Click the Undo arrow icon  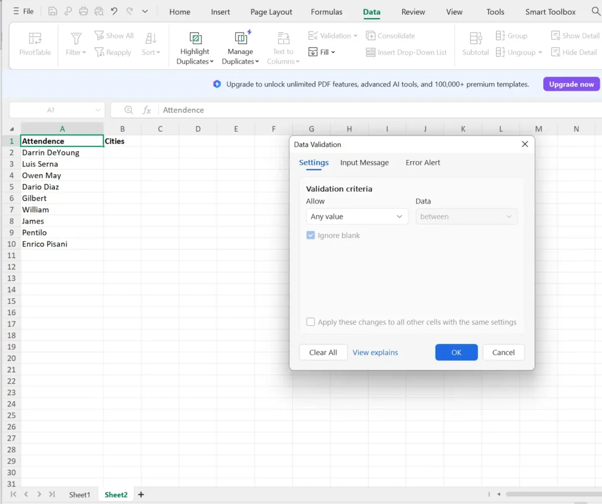[114, 11]
